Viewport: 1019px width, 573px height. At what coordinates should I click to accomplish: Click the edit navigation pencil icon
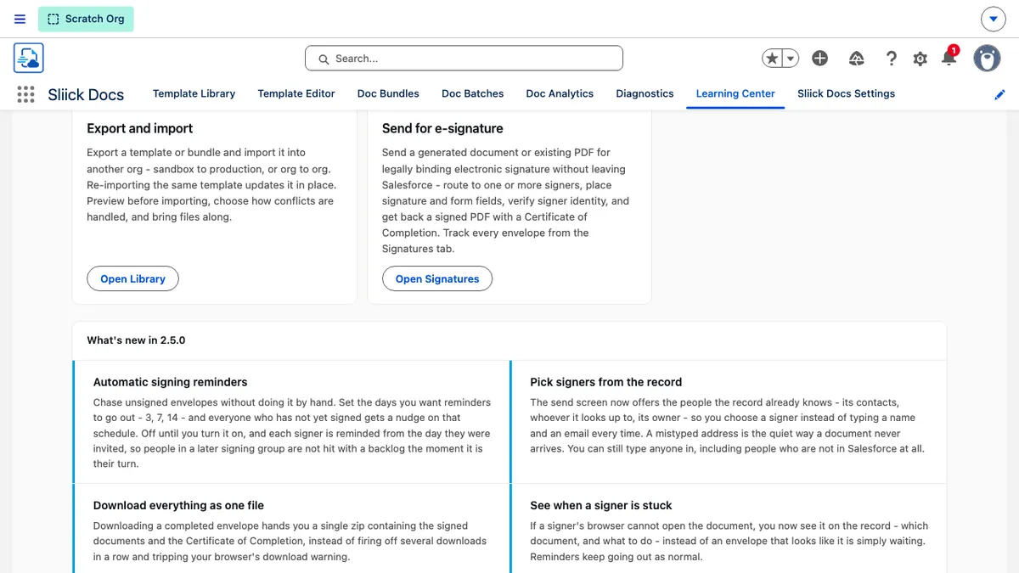point(999,94)
